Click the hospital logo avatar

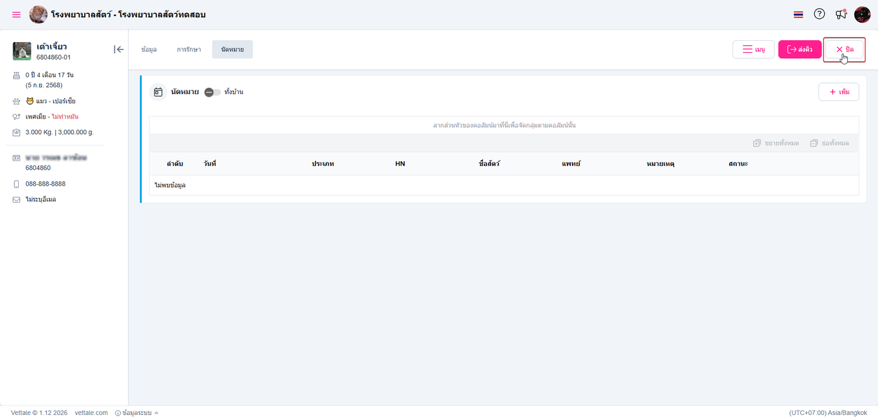(38, 14)
